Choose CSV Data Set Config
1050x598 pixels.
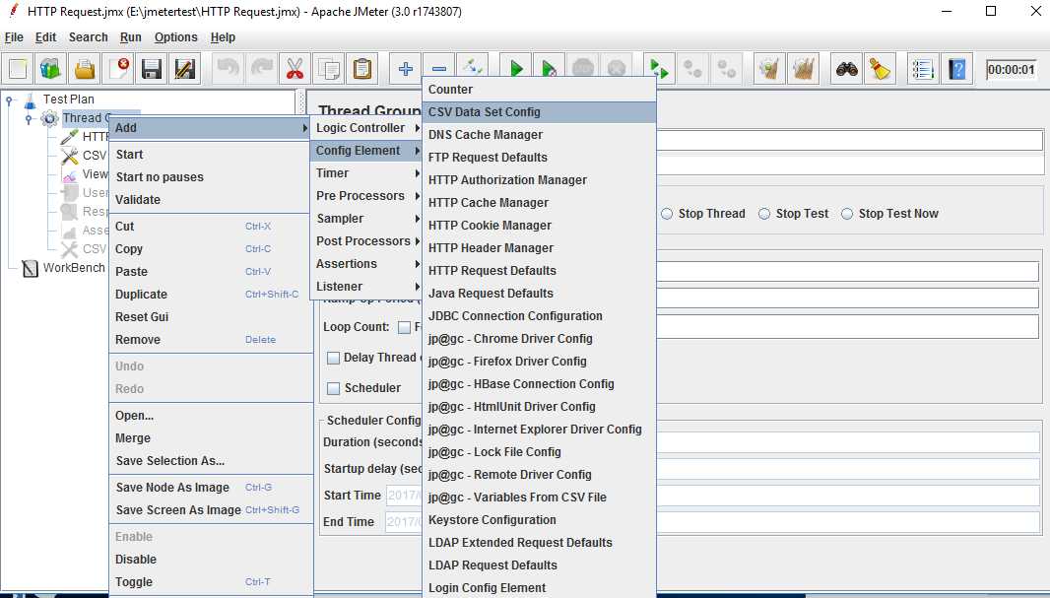coord(539,112)
